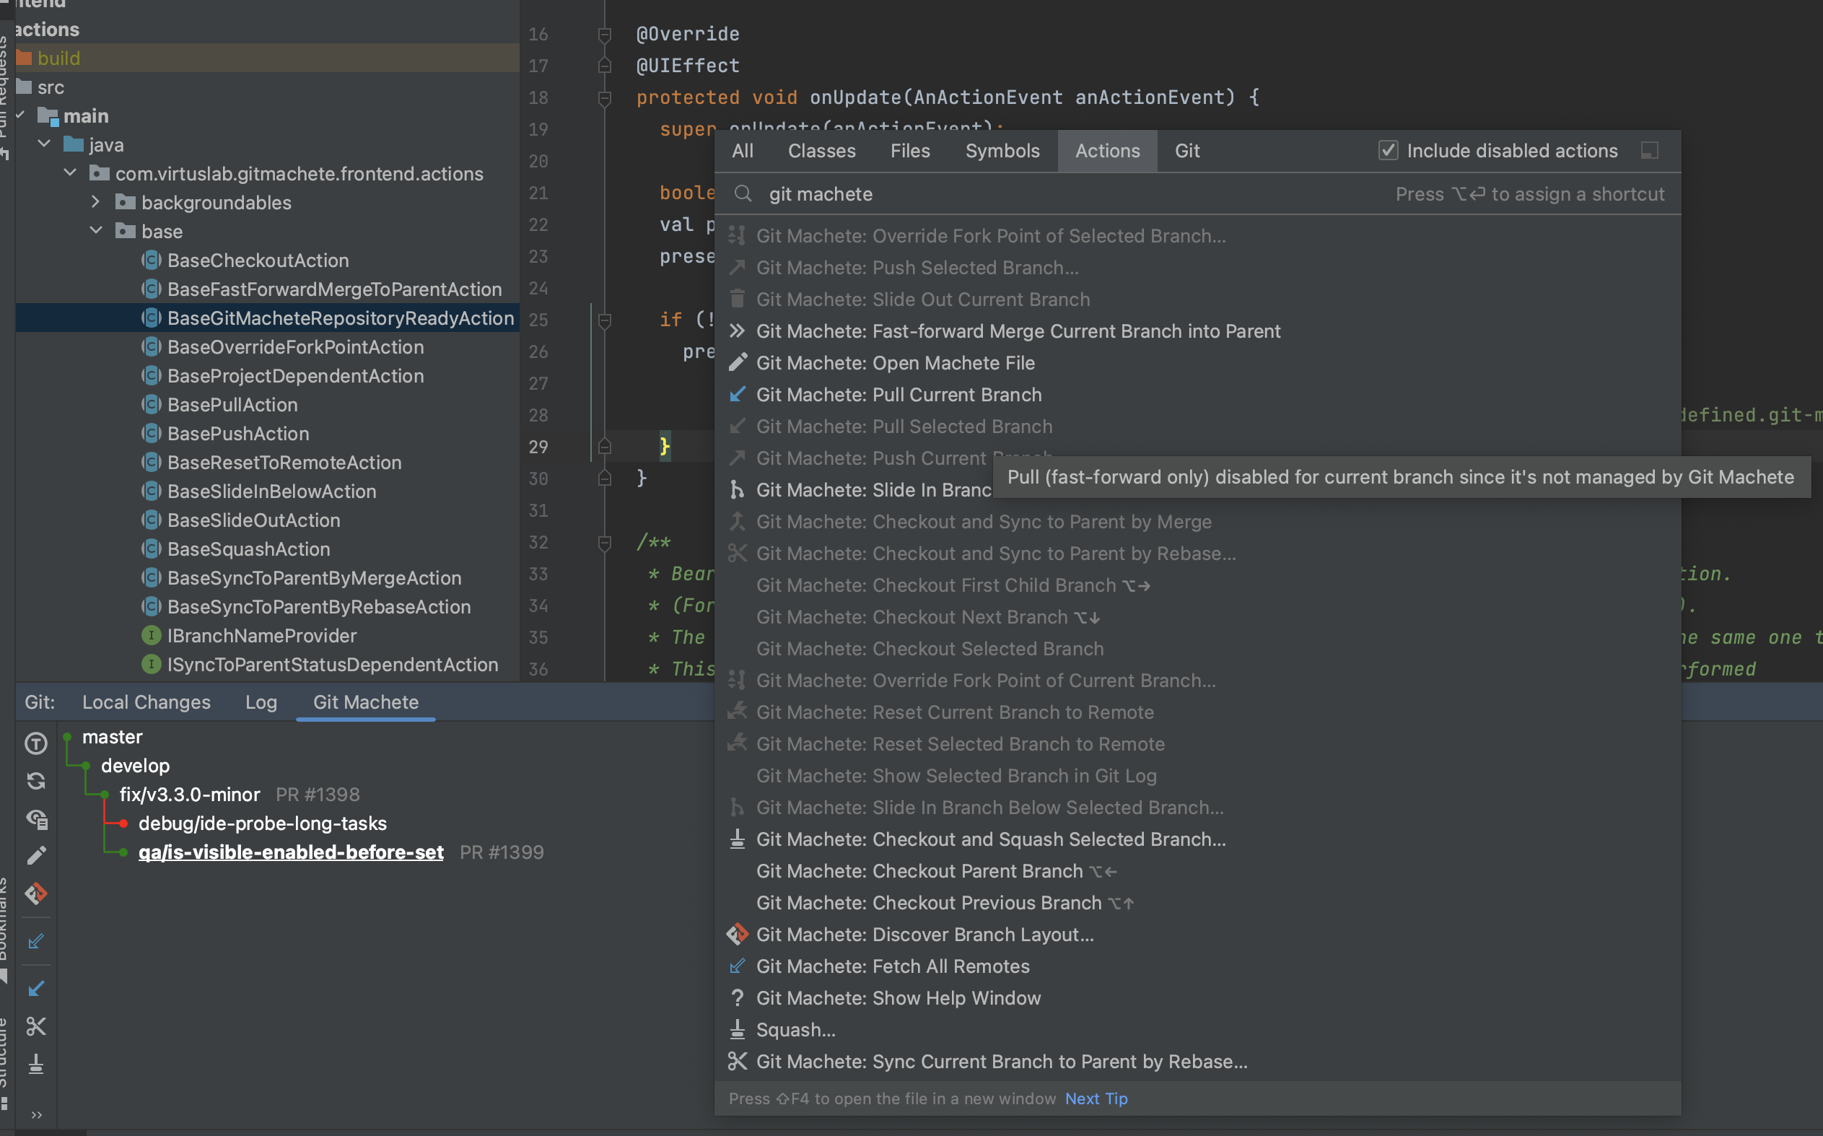Screen dimensions: 1823x1136
Task: Collapse the main node in the project tree
Action: click(20, 115)
